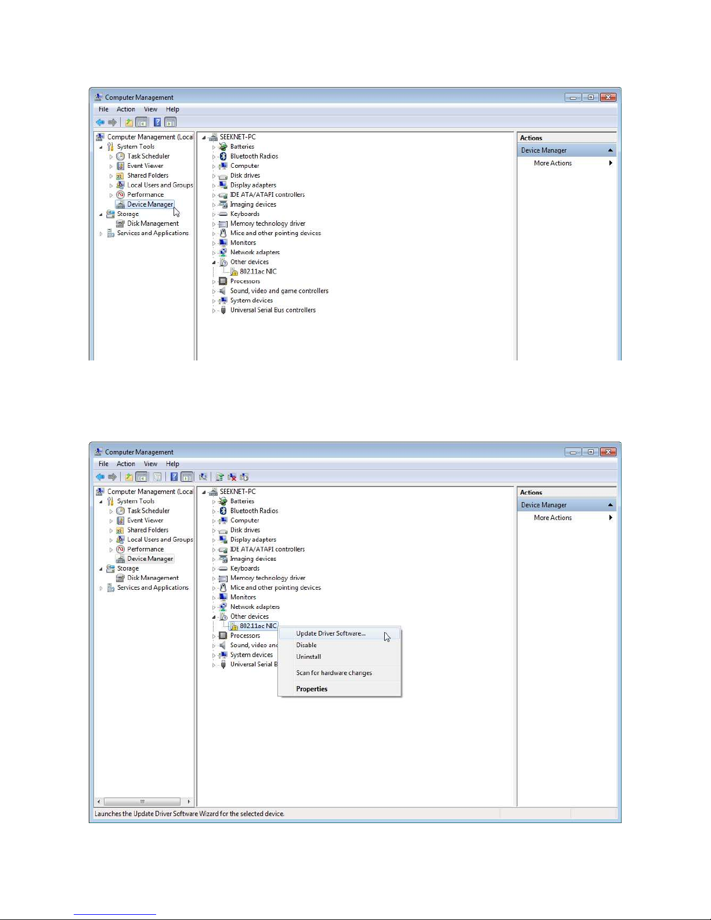This screenshot has width=711, height=920.
Task: Click Forward arrow in window without context menu
Action: pos(112,122)
